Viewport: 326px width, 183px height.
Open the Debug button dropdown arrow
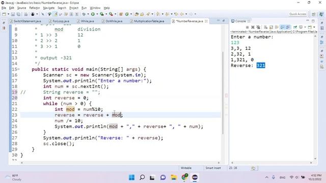(88, 14)
